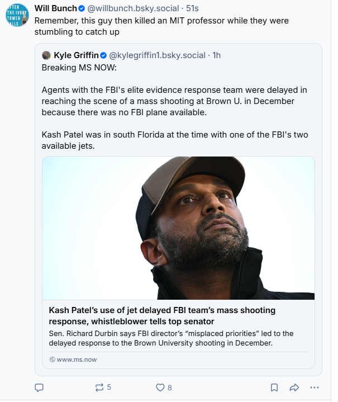
Task: Click the reply speech bubble icon
Action: (39, 387)
